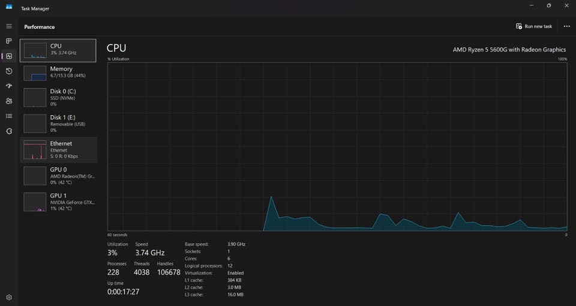Select the Ethernet network item

pyautogui.click(x=58, y=149)
